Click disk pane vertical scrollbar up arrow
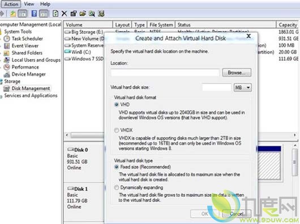The image size is (300, 224). (295, 146)
